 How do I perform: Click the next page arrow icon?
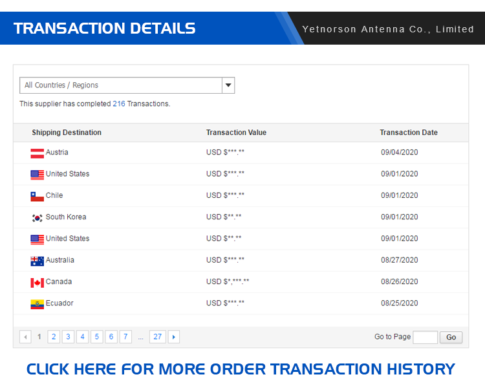174,337
